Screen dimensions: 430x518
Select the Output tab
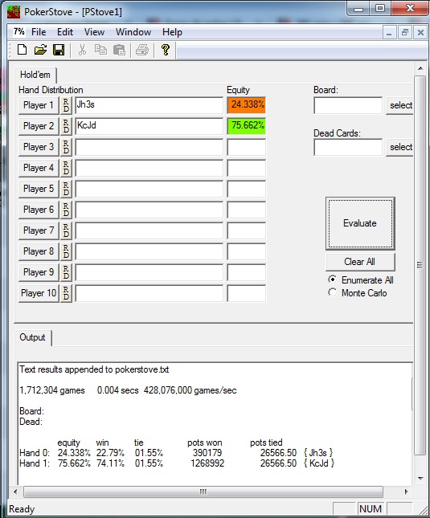[32, 337]
